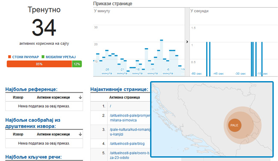This screenshot has width=278, height=161.
Task: Click the Најактивније странице heading
Action: click(119, 89)
